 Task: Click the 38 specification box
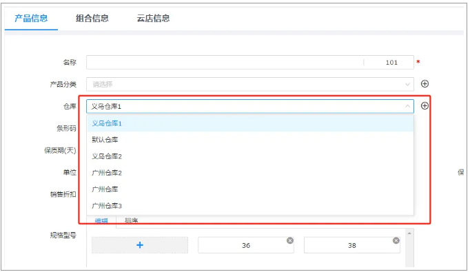click(352, 245)
